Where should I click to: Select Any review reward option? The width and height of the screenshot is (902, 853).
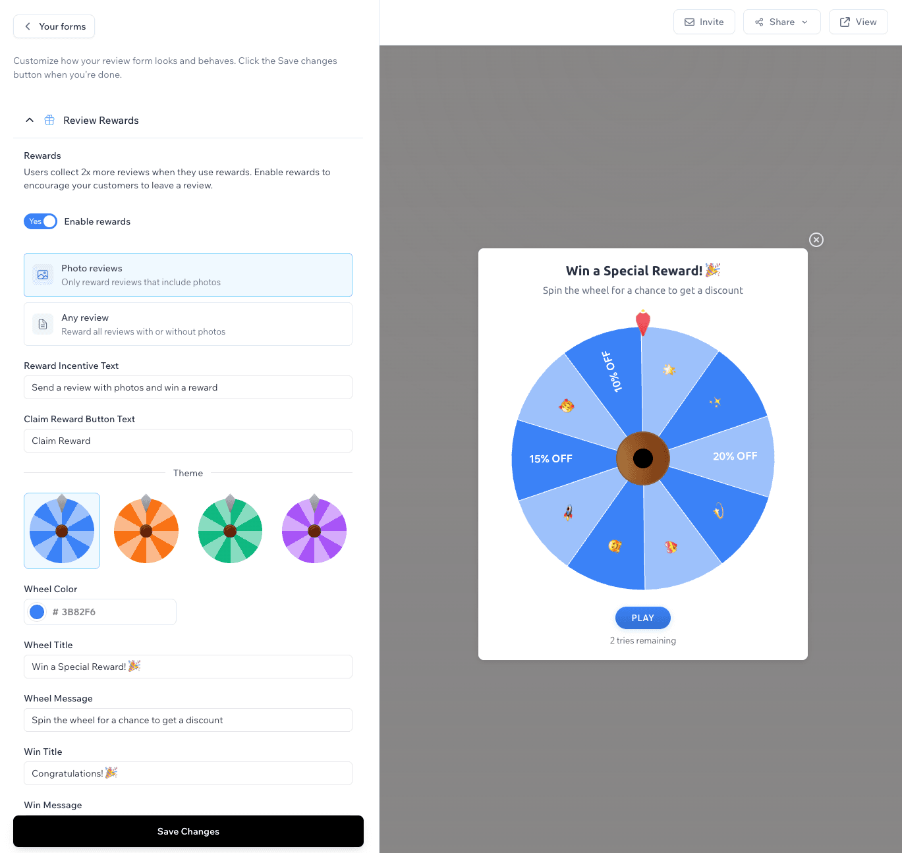tap(188, 324)
